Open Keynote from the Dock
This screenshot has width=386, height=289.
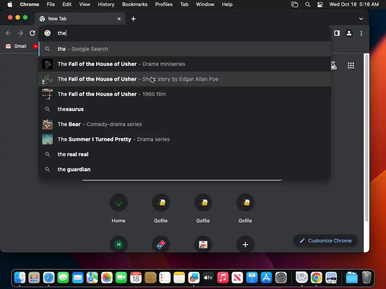point(252,278)
